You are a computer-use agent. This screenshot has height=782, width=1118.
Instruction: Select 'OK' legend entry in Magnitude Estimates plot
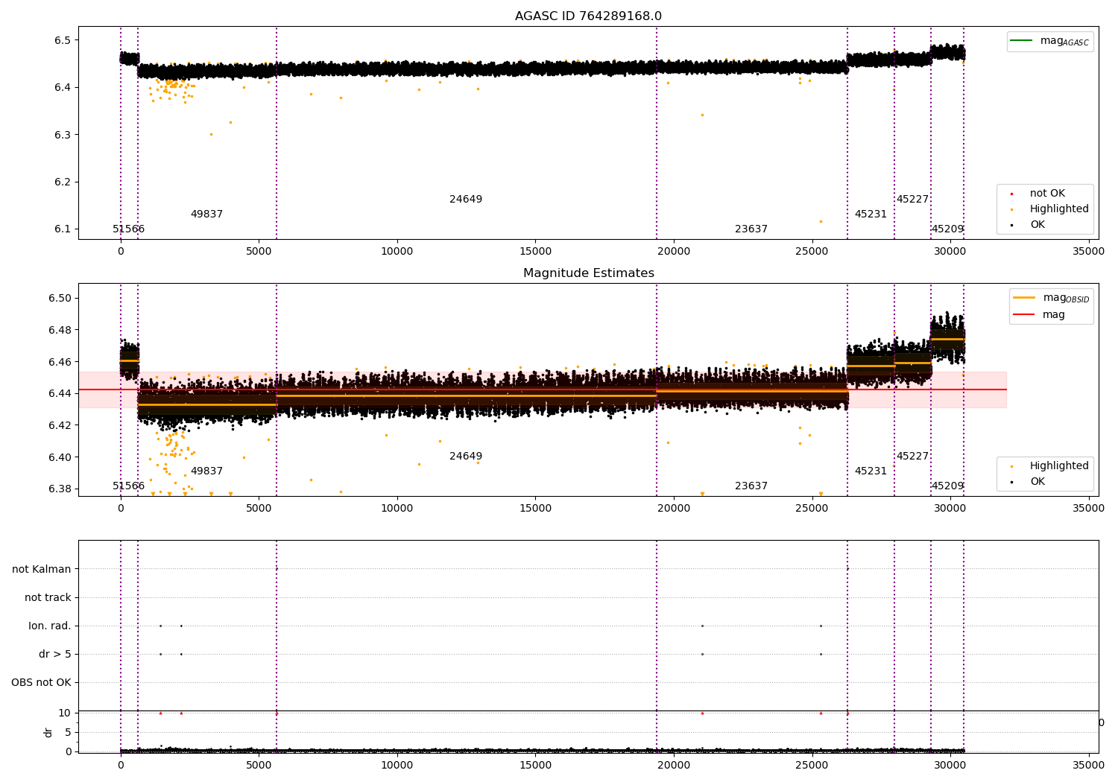click(x=1038, y=482)
